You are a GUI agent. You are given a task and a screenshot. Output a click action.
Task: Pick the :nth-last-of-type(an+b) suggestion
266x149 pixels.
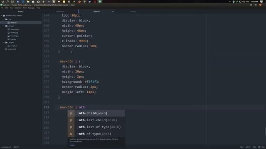point(96,127)
